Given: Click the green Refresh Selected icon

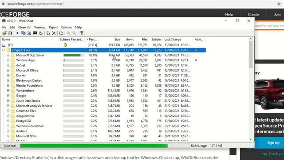Looking at the screenshot, I should coord(41,33).
